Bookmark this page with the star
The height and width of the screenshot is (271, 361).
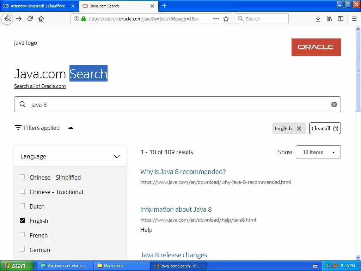coord(226,19)
